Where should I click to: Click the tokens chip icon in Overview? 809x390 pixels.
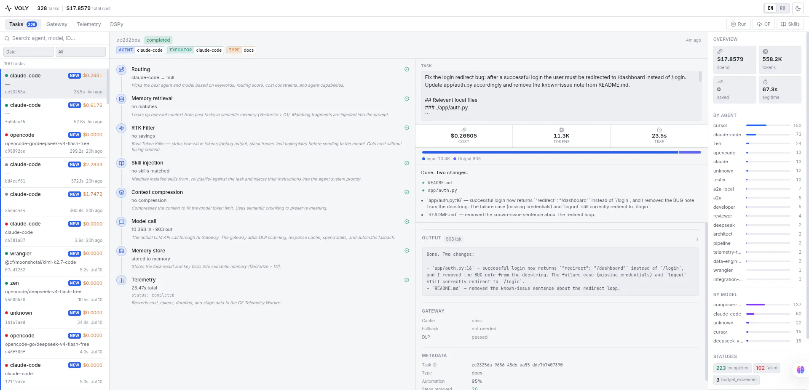[765, 51]
